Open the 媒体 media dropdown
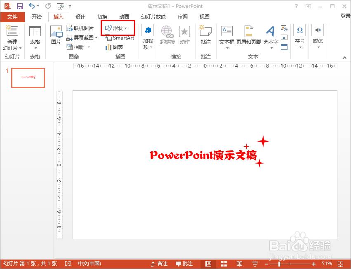The width and height of the screenshot is (351, 269). click(318, 36)
